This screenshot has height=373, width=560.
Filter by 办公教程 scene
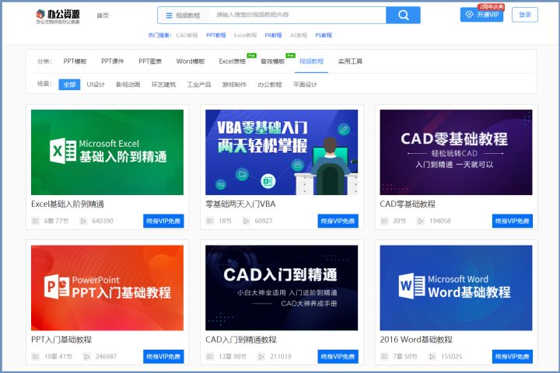pos(270,85)
